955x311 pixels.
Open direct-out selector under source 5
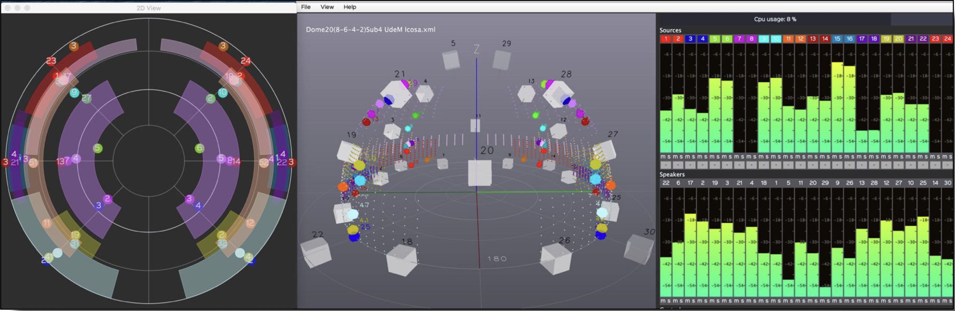coord(715,165)
